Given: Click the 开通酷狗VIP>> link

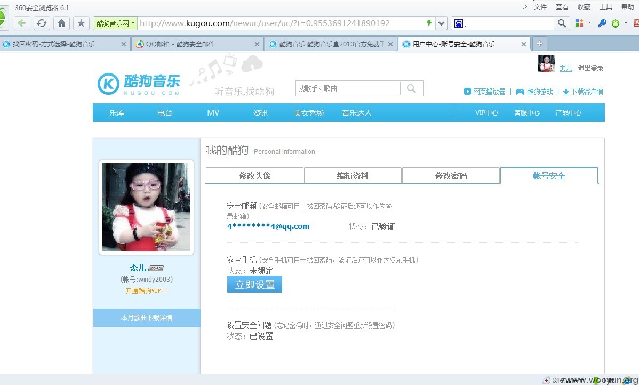Looking at the screenshot, I should [x=147, y=291].
